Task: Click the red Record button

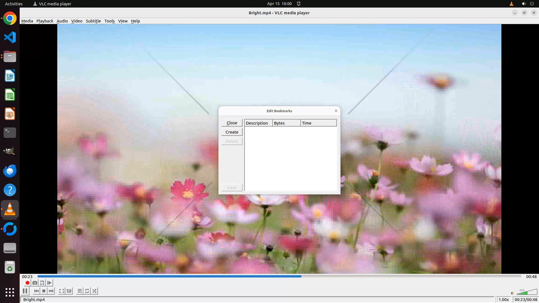Action: (27, 283)
